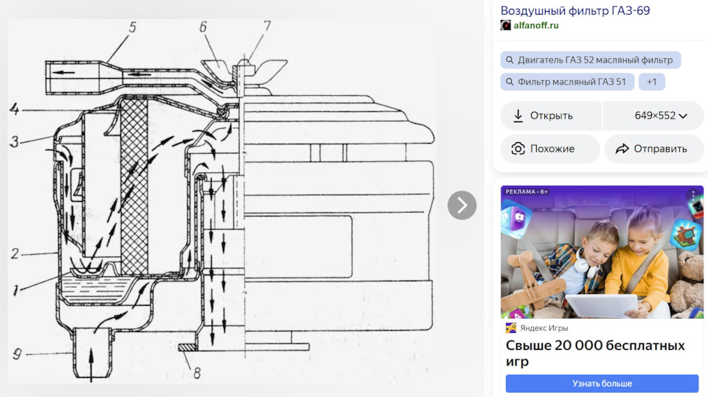This screenshot has width=708, height=397.
Task: Click the air filter diagram image
Action: tap(221, 199)
